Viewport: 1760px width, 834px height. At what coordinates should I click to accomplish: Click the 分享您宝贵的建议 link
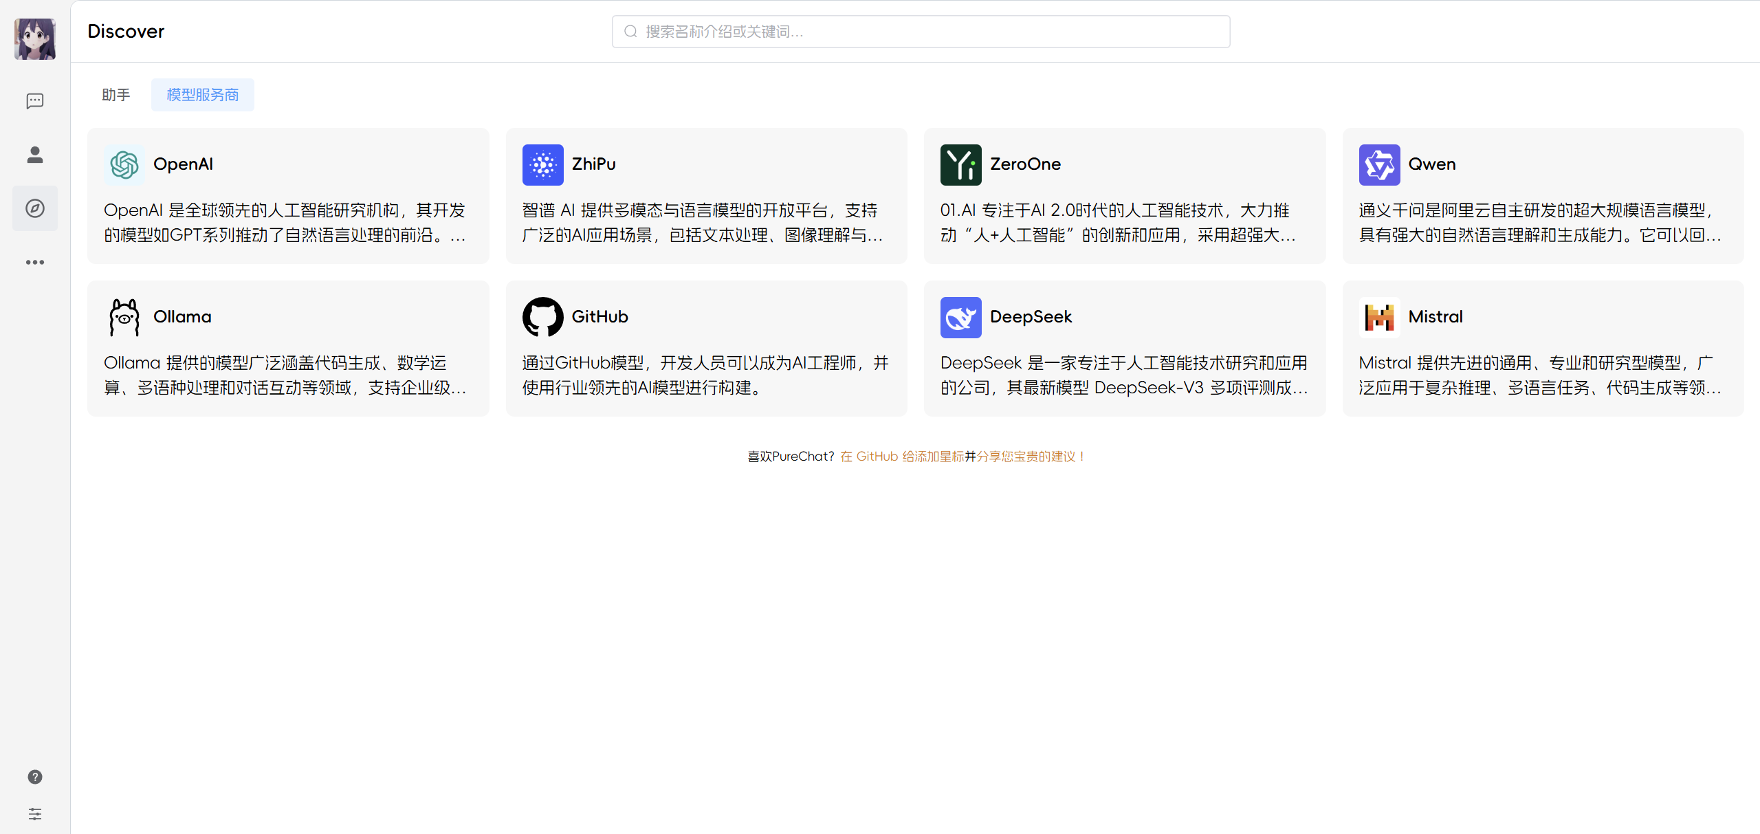[1029, 457]
